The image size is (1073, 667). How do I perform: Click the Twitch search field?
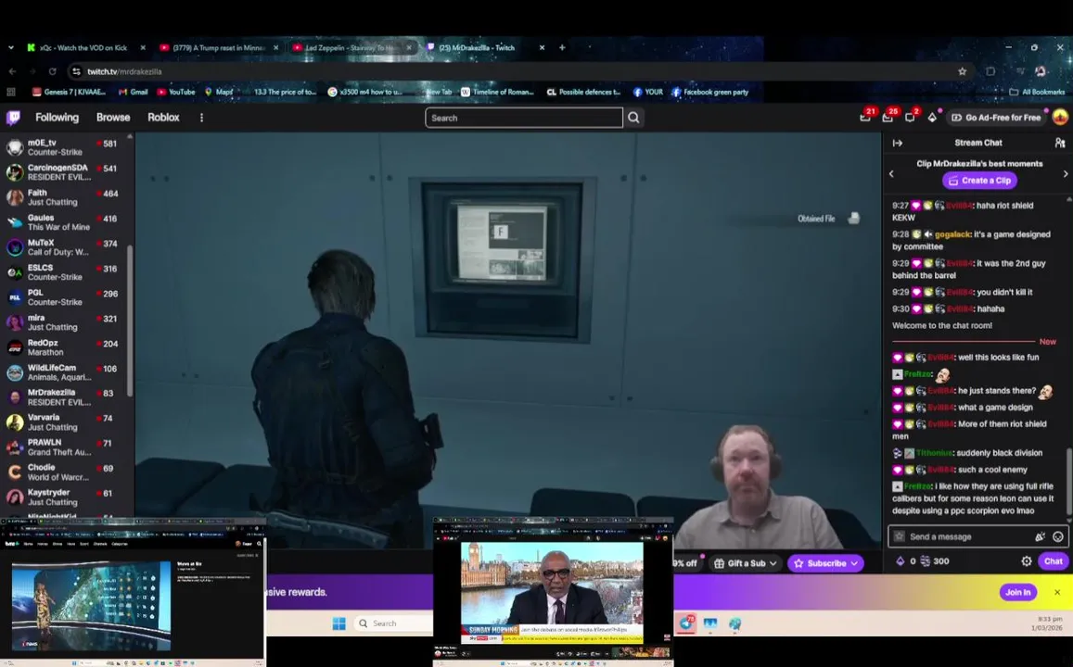[524, 118]
